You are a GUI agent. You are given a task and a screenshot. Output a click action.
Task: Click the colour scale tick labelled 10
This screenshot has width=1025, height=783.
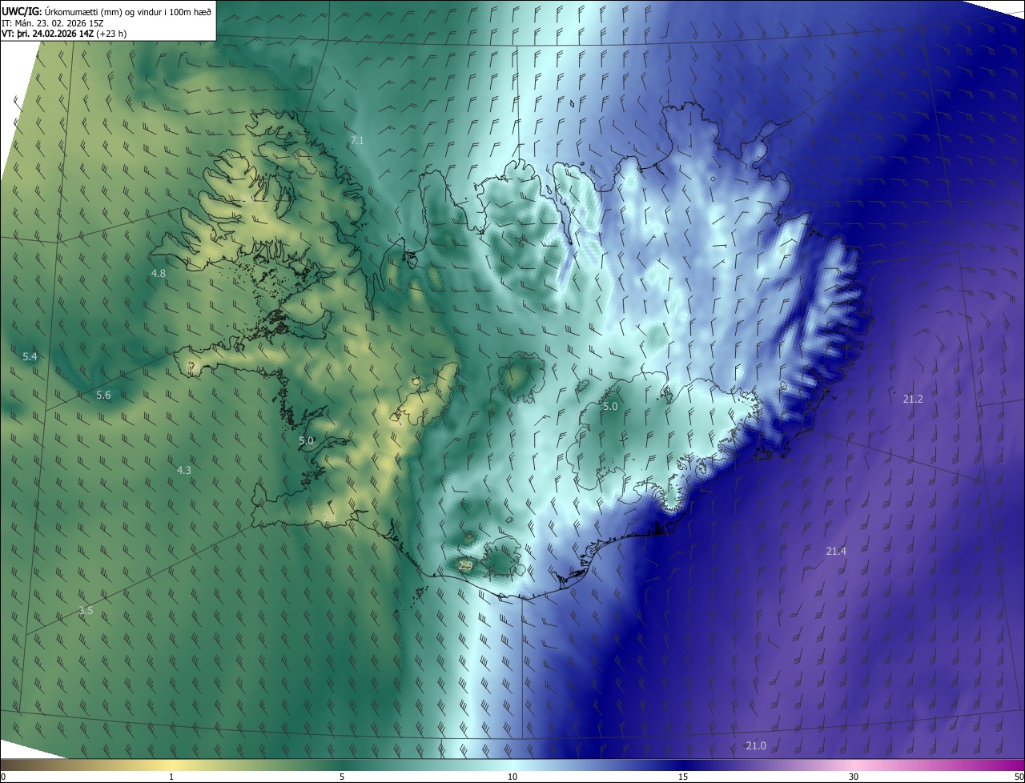(512, 777)
